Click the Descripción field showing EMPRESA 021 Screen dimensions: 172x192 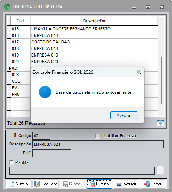click(98, 144)
